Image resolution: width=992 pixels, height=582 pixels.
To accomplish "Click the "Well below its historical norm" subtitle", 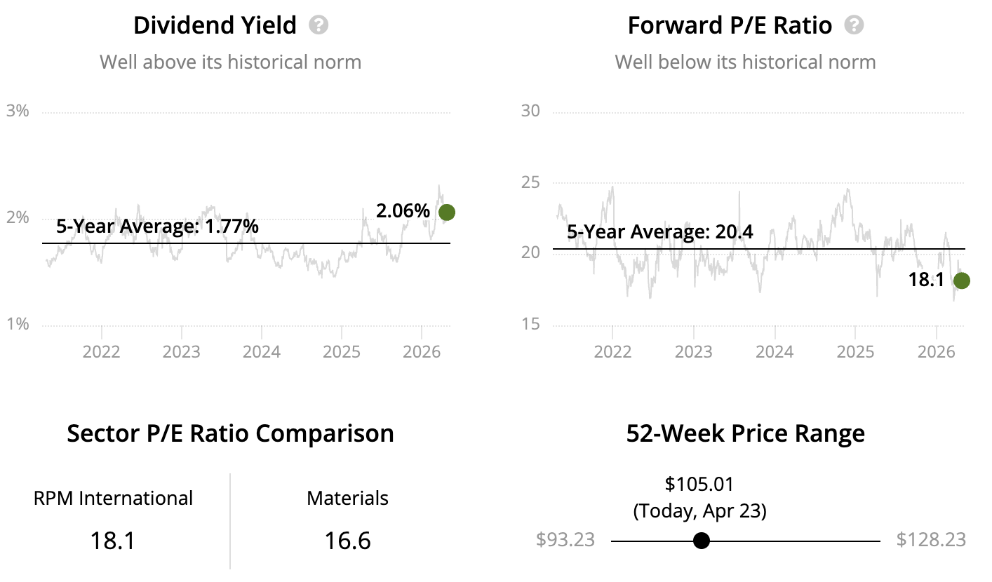I will point(745,62).
